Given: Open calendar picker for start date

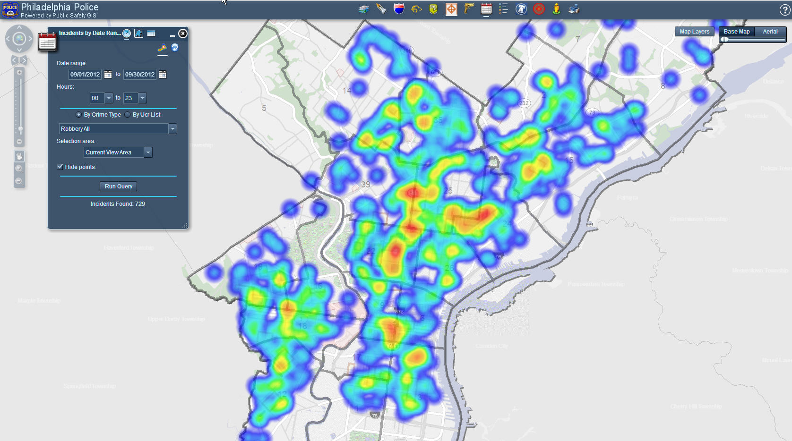Looking at the screenshot, I should (108, 75).
